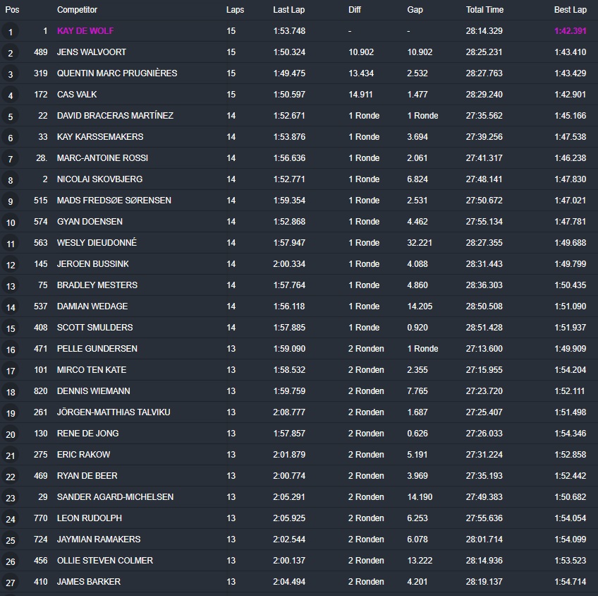Screen dimensions: 598x596
Task: Click the position 5 circle badge
Action: click(11, 117)
